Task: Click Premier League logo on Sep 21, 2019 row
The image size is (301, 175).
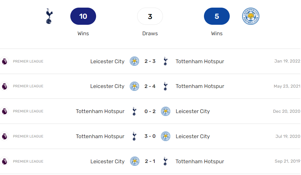Action: 4,161
